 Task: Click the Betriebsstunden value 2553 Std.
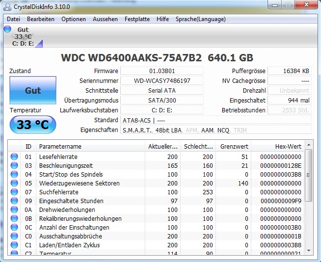pyautogui.click(x=290, y=110)
